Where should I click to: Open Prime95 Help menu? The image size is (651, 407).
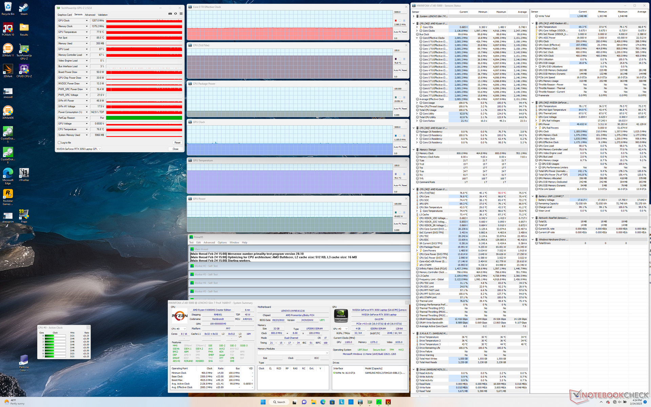point(244,243)
